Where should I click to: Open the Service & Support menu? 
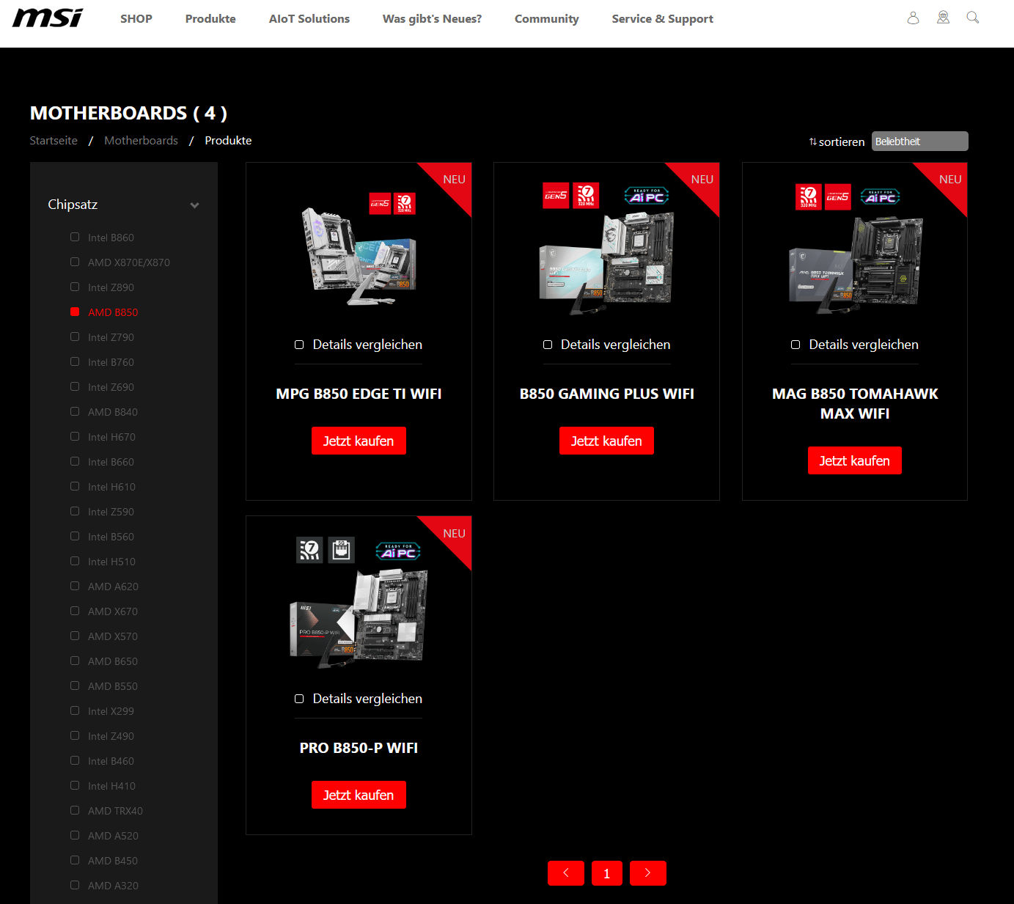click(663, 19)
